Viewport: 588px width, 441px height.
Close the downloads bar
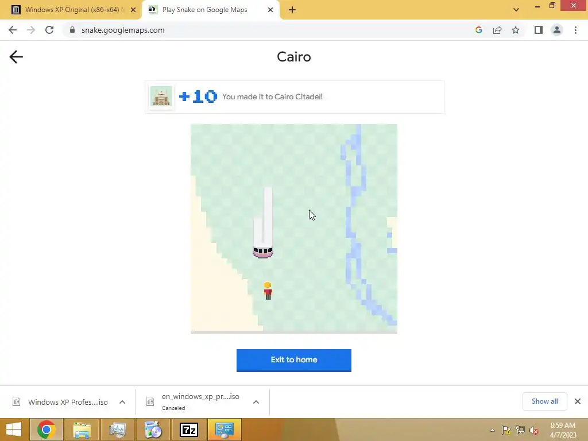coord(578,401)
